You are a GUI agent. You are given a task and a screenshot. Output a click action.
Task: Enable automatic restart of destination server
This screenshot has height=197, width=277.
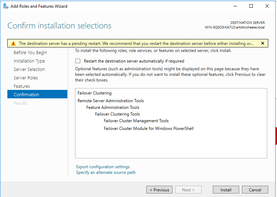coord(78,61)
